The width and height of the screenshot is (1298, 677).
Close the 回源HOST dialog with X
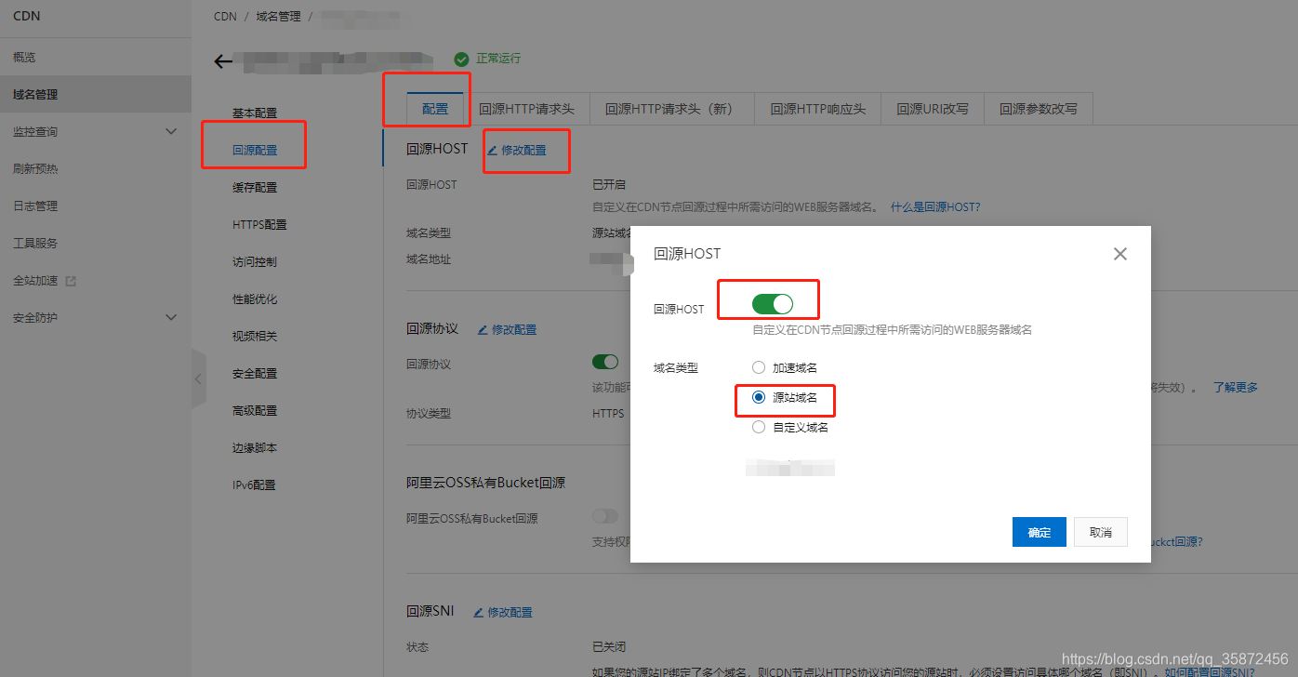point(1120,254)
